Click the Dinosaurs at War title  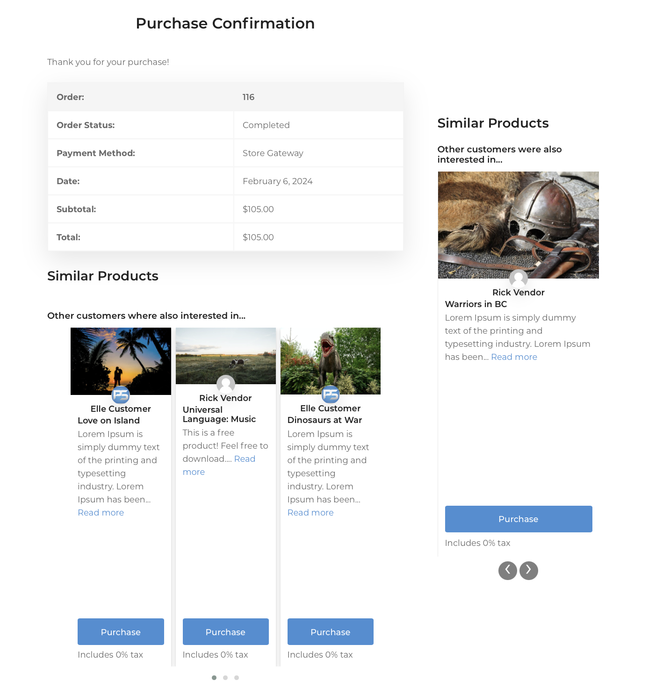[325, 420]
